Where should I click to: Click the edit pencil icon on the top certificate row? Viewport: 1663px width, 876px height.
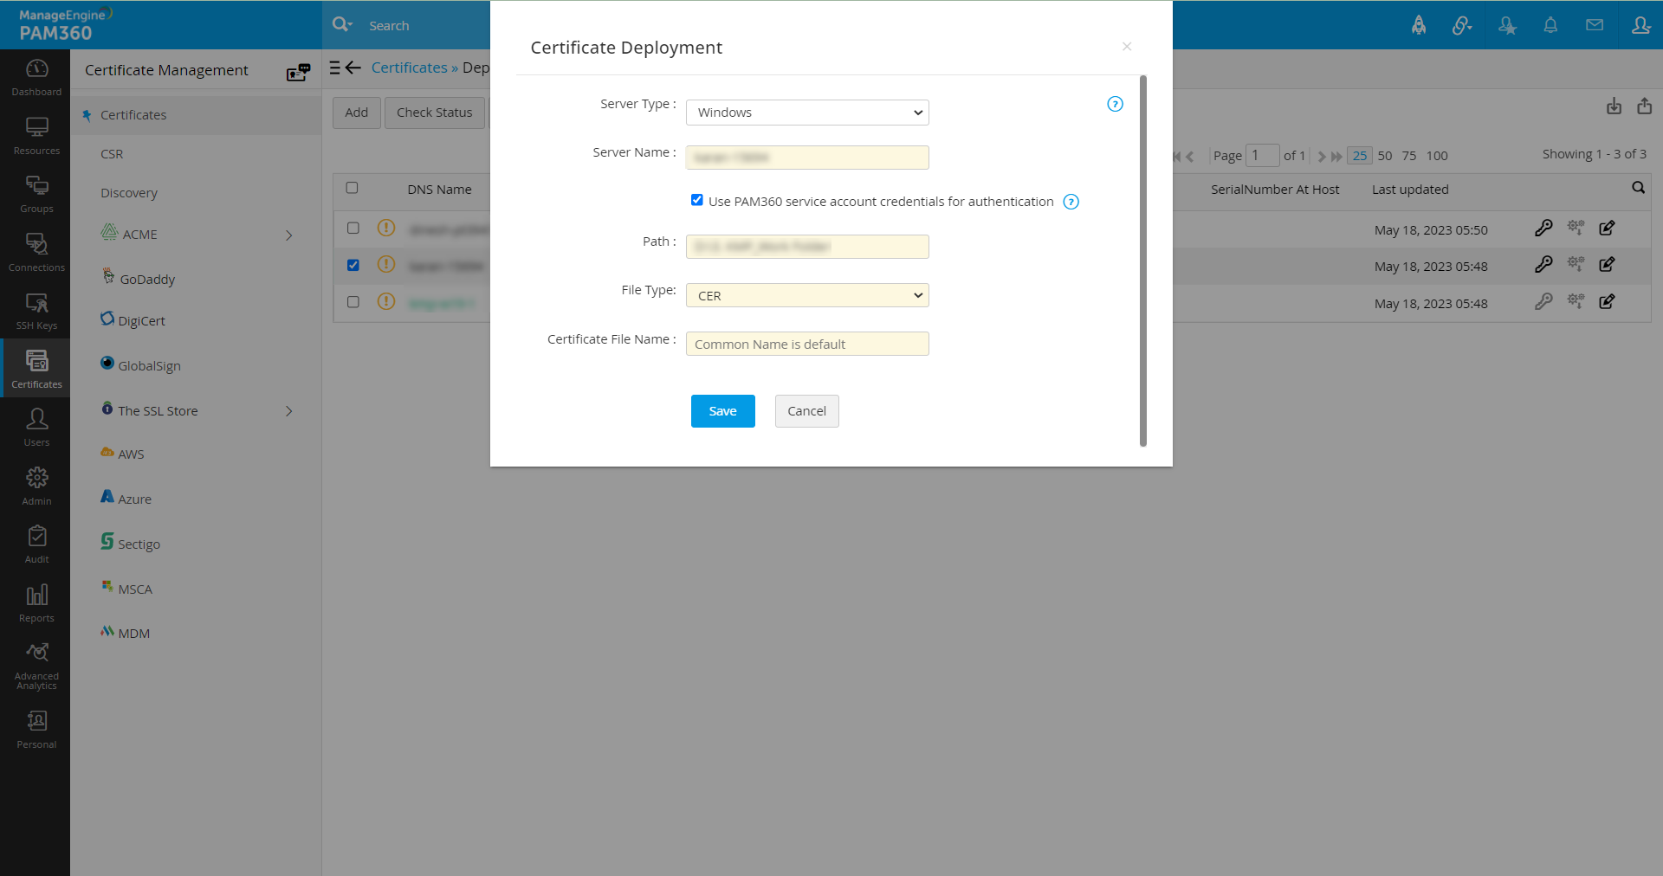(1608, 228)
